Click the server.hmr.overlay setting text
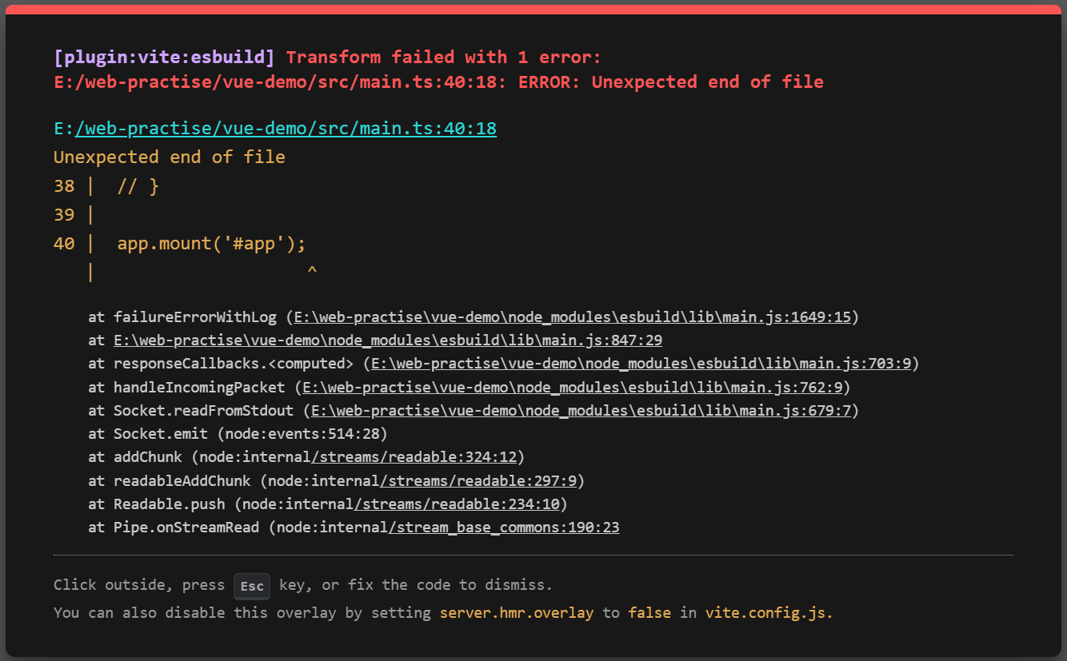Viewport: 1067px width, 661px height. (517, 613)
